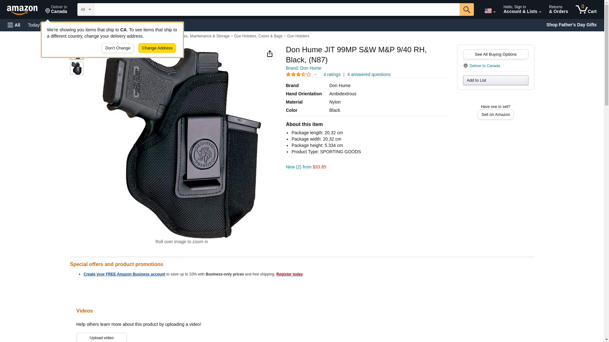Open star rating breakdown
This screenshot has height=342, width=609.
[x=298, y=74]
